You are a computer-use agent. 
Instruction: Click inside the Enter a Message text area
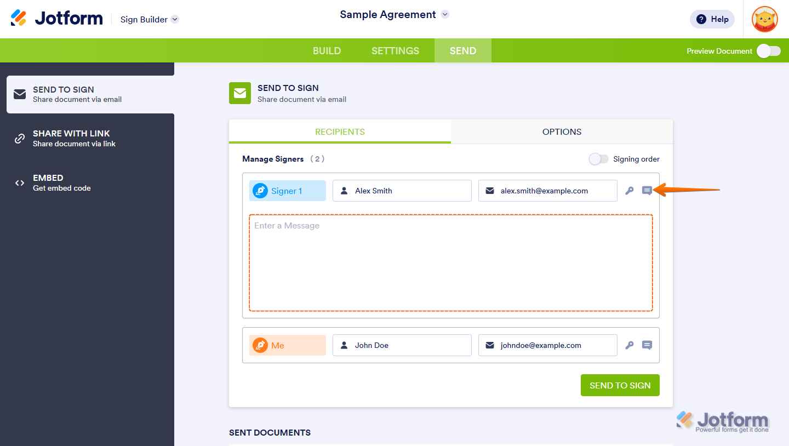(x=450, y=263)
